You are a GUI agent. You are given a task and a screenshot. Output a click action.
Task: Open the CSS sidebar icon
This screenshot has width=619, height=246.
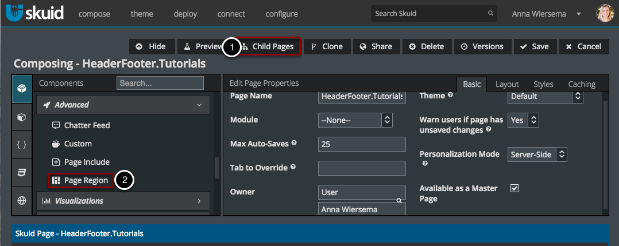pos(22,172)
